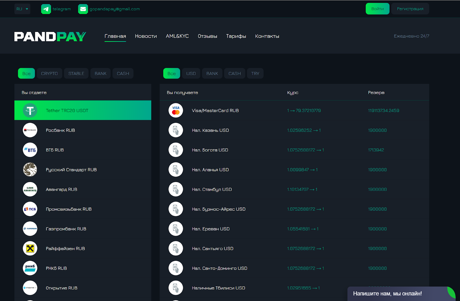The width and height of the screenshot is (460, 301).
Task: Select РНКБ RUB text
Action: coord(56,268)
